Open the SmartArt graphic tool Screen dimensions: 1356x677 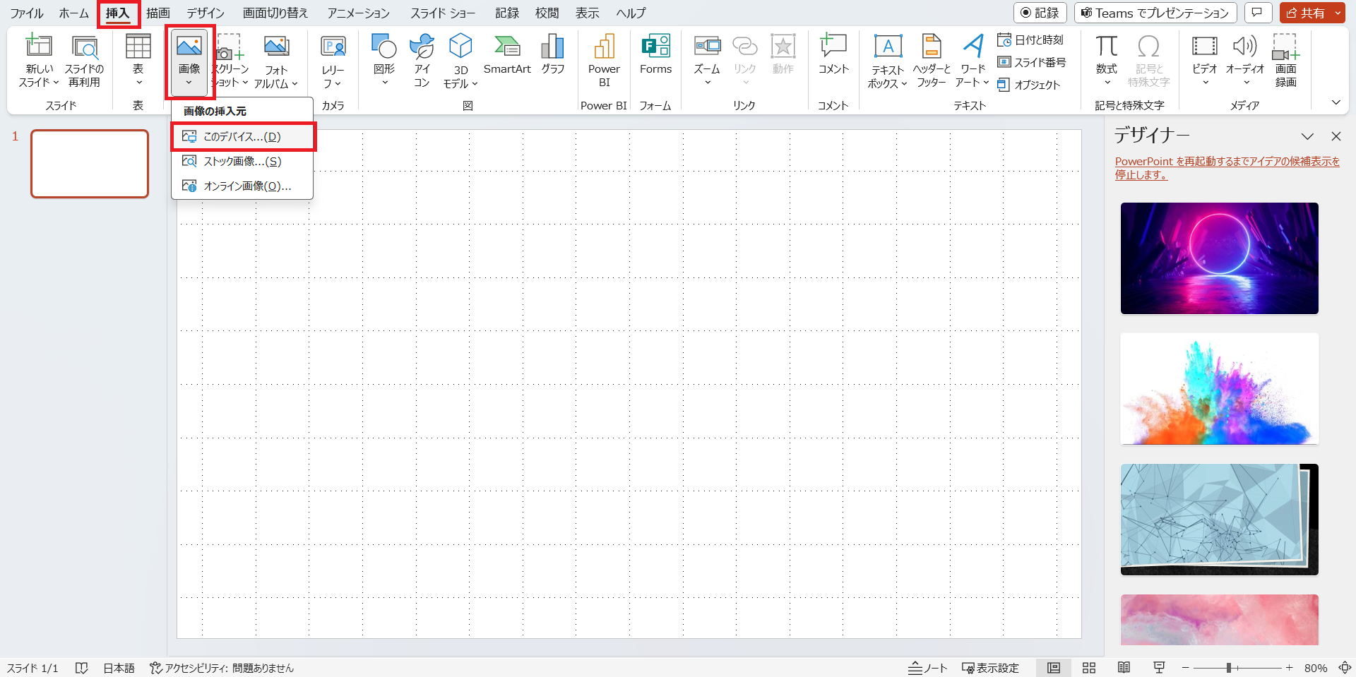[507, 55]
